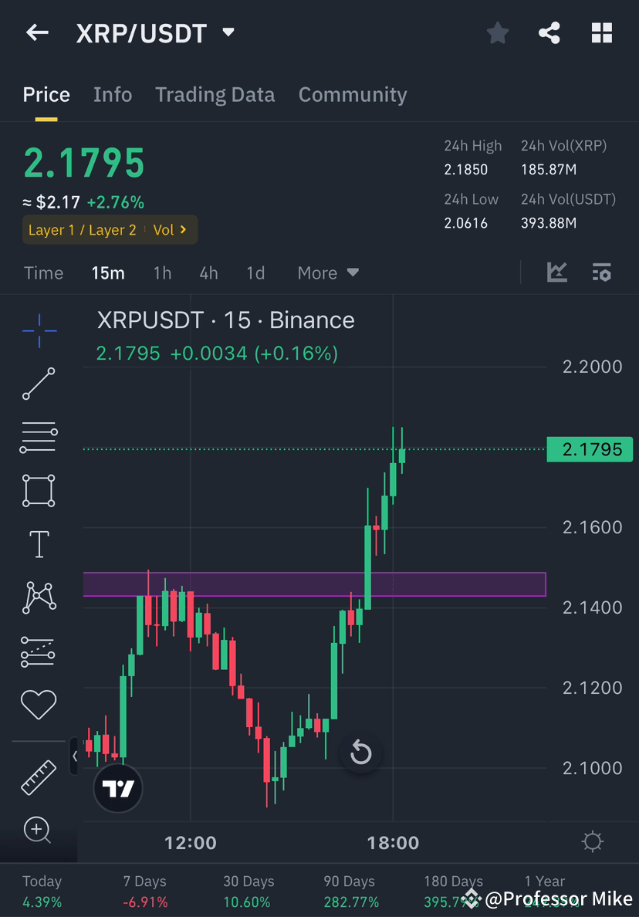Tap the 18:00 time axis label
Screen dimensions: 639x917
tap(393, 843)
